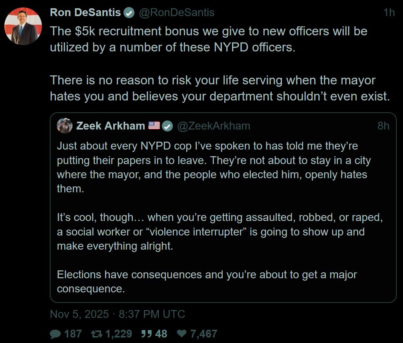This screenshot has width=403, height=343.
Task: Click the retweet arrows icon
Action: [x=96, y=334]
